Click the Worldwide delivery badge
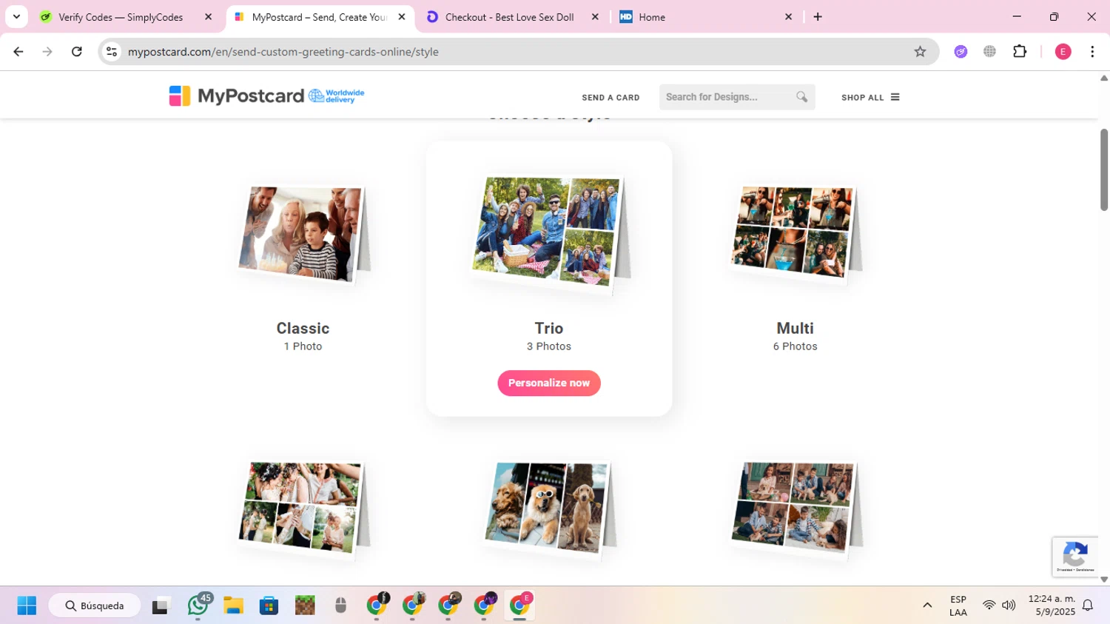Screen dimensions: 1110x624 (x=337, y=96)
